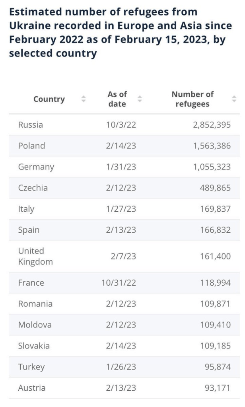The image size is (245, 407).
Task: Click France's date 10/31/22
Action: tap(119, 283)
